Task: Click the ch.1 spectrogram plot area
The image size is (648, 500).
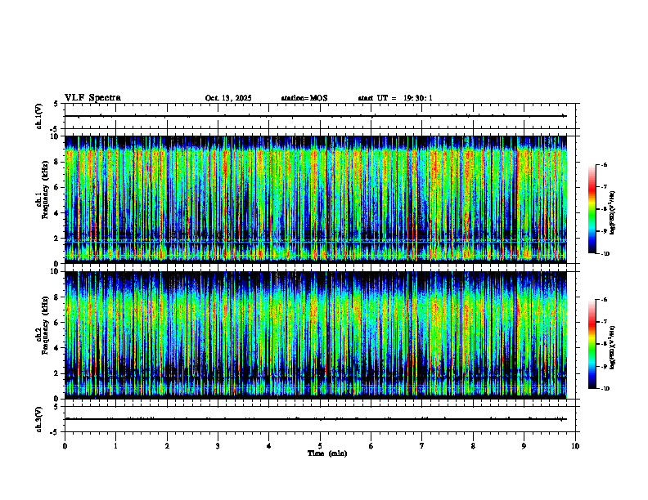Action: point(316,199)
